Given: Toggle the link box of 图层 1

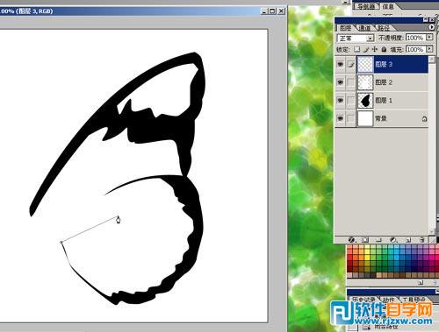Looking at the screenshot, I should 350,101.
